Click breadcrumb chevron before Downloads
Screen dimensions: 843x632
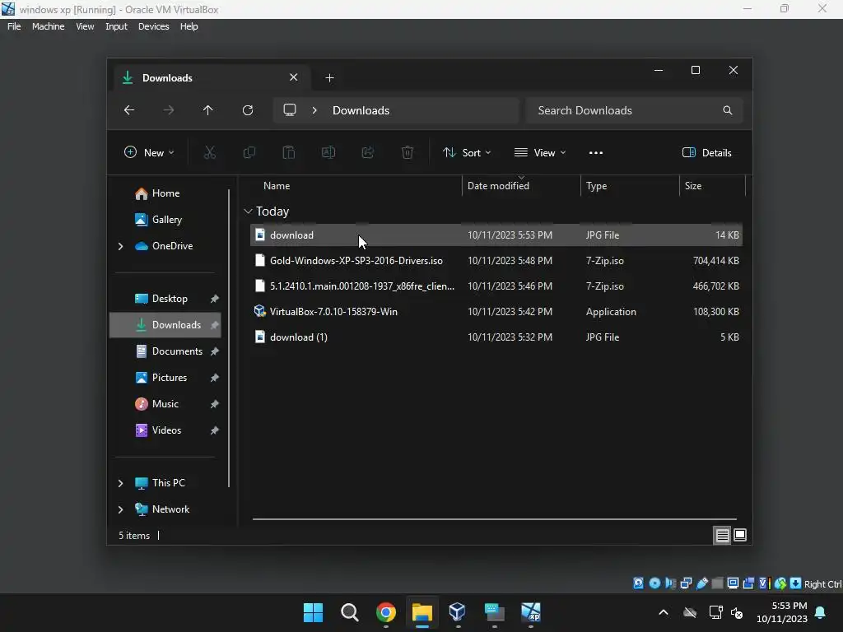click(314, 110)
